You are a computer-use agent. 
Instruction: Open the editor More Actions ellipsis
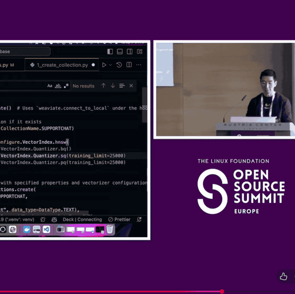[138, 65]
